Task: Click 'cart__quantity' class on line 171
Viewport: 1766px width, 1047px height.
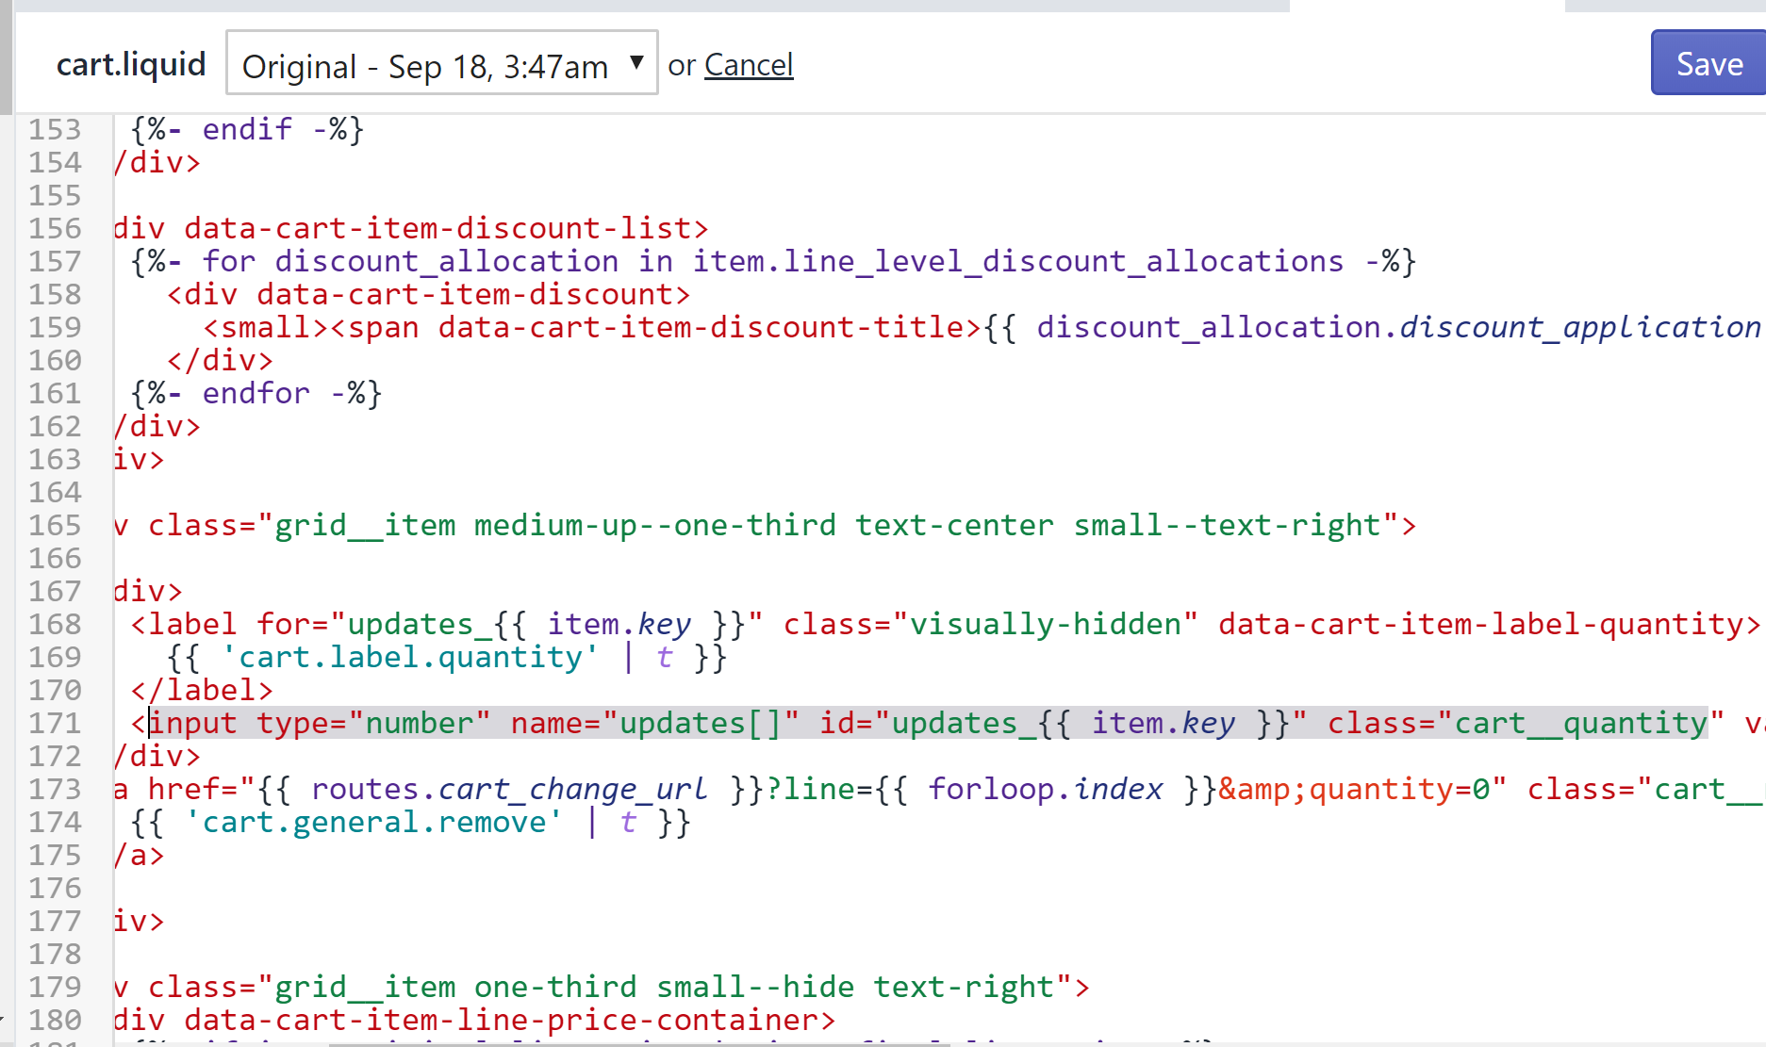Action: tap(1581, 723)
